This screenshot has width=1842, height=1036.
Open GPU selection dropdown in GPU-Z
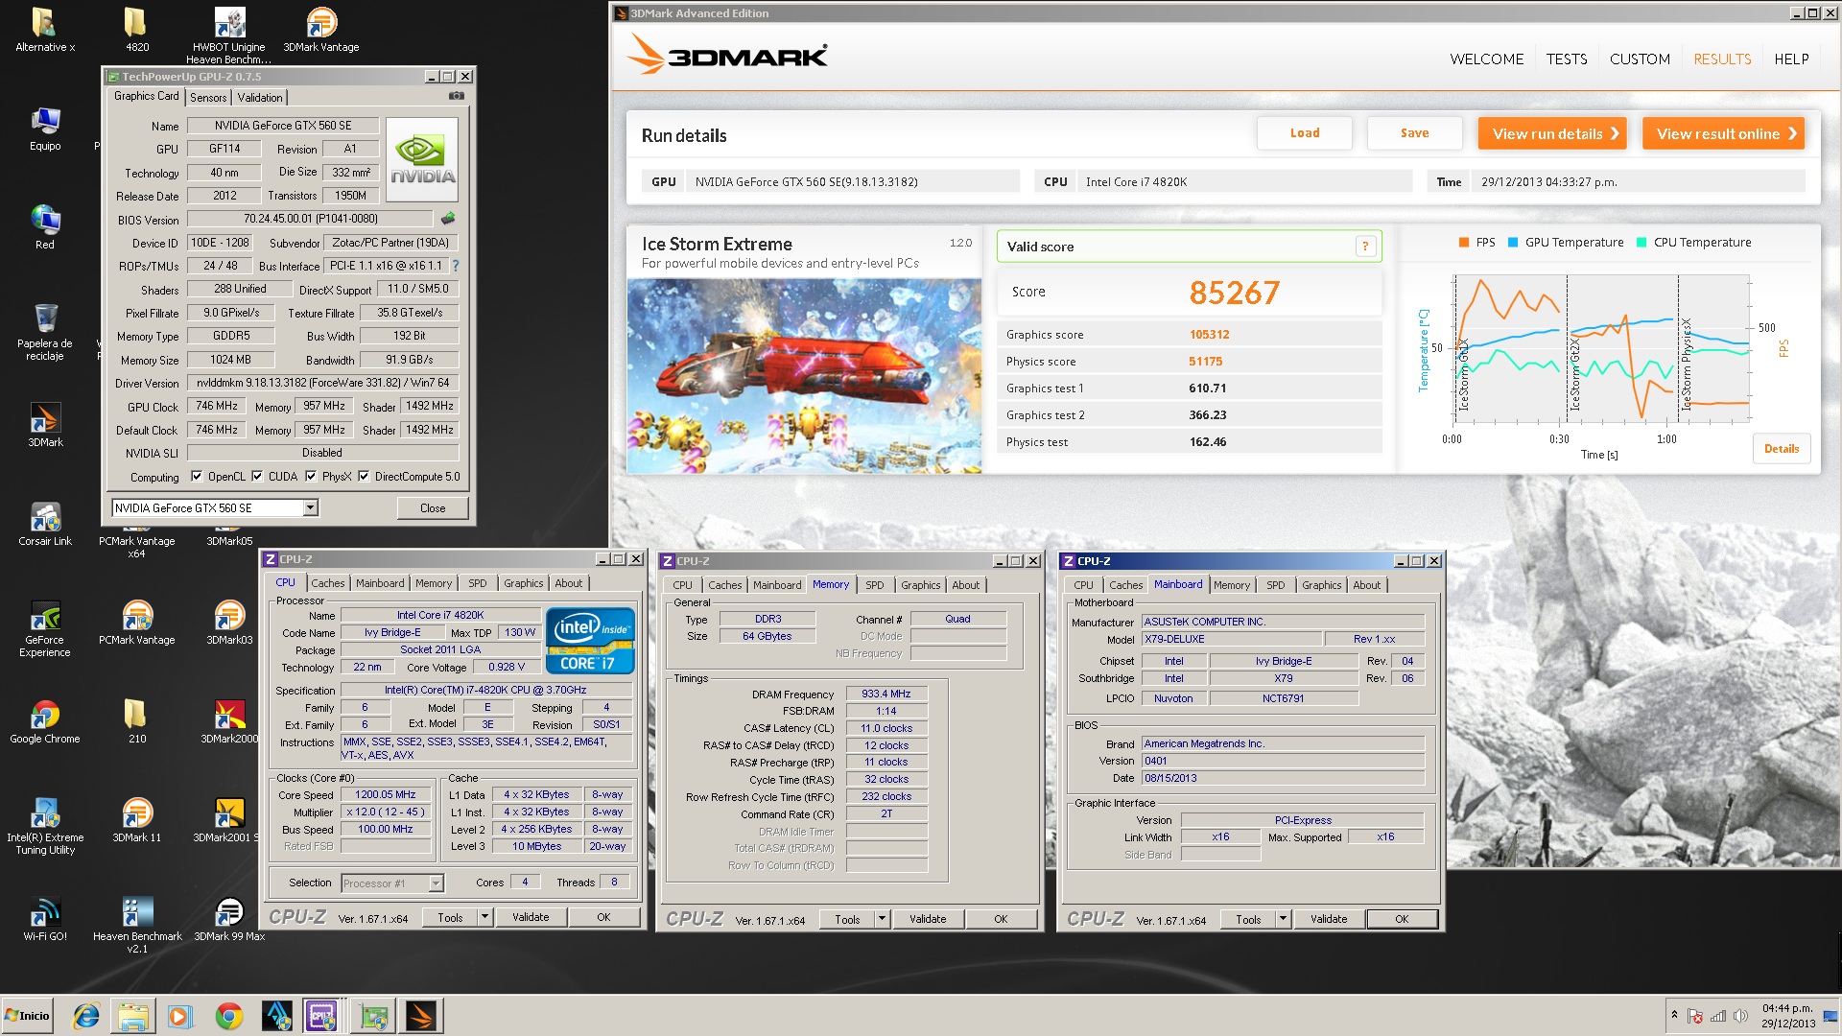click(311, 507)
